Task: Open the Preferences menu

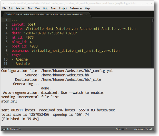Action: [x=76, y=8]
